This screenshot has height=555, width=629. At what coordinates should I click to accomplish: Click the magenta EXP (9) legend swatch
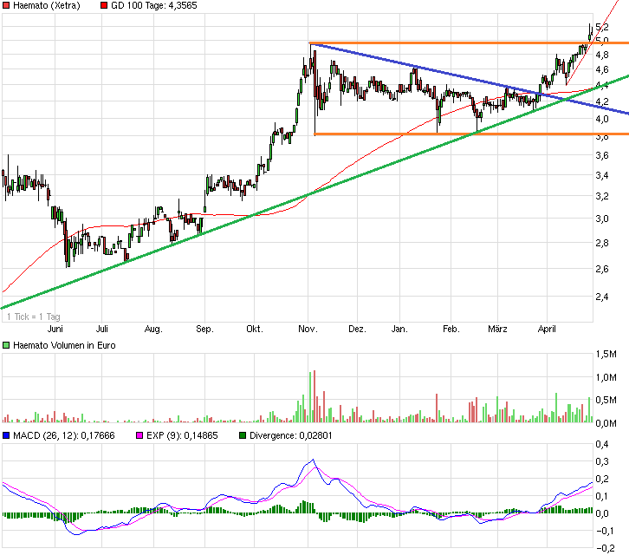tap(139, 435)
